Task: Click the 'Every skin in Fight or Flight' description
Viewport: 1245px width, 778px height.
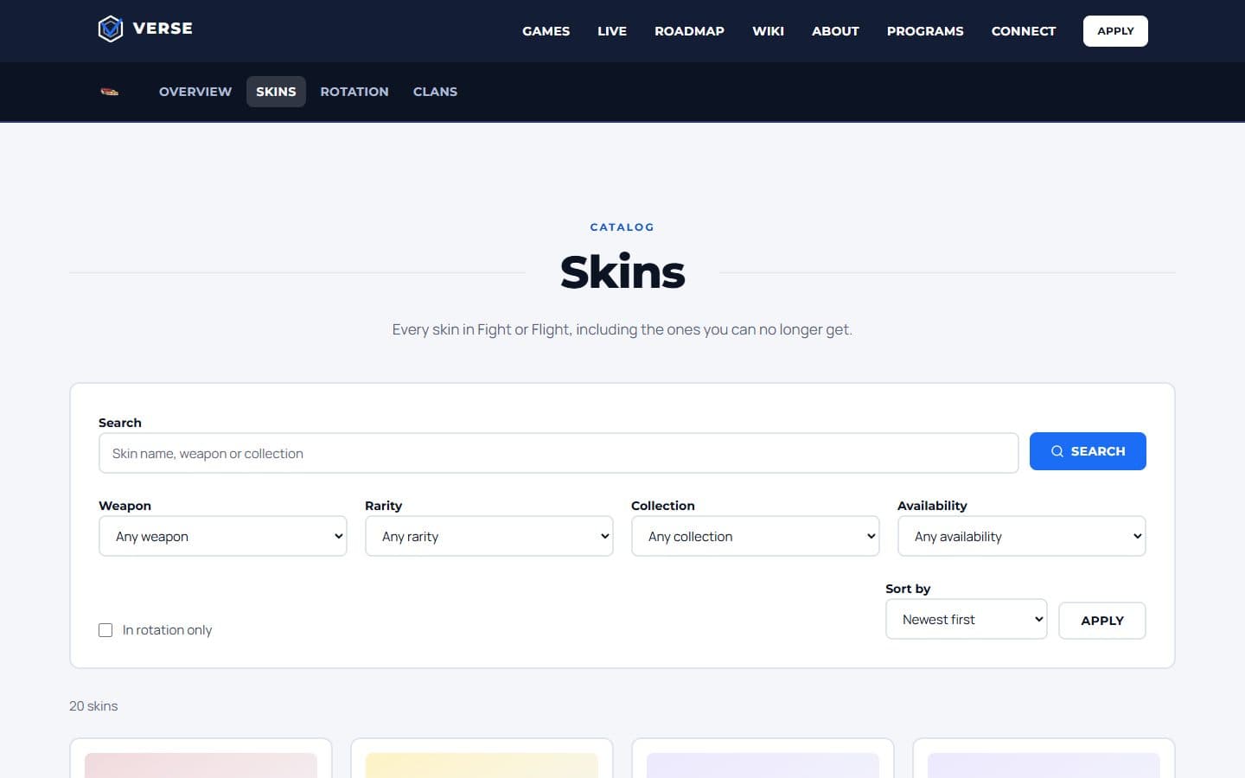Action: tap(622, 329)
